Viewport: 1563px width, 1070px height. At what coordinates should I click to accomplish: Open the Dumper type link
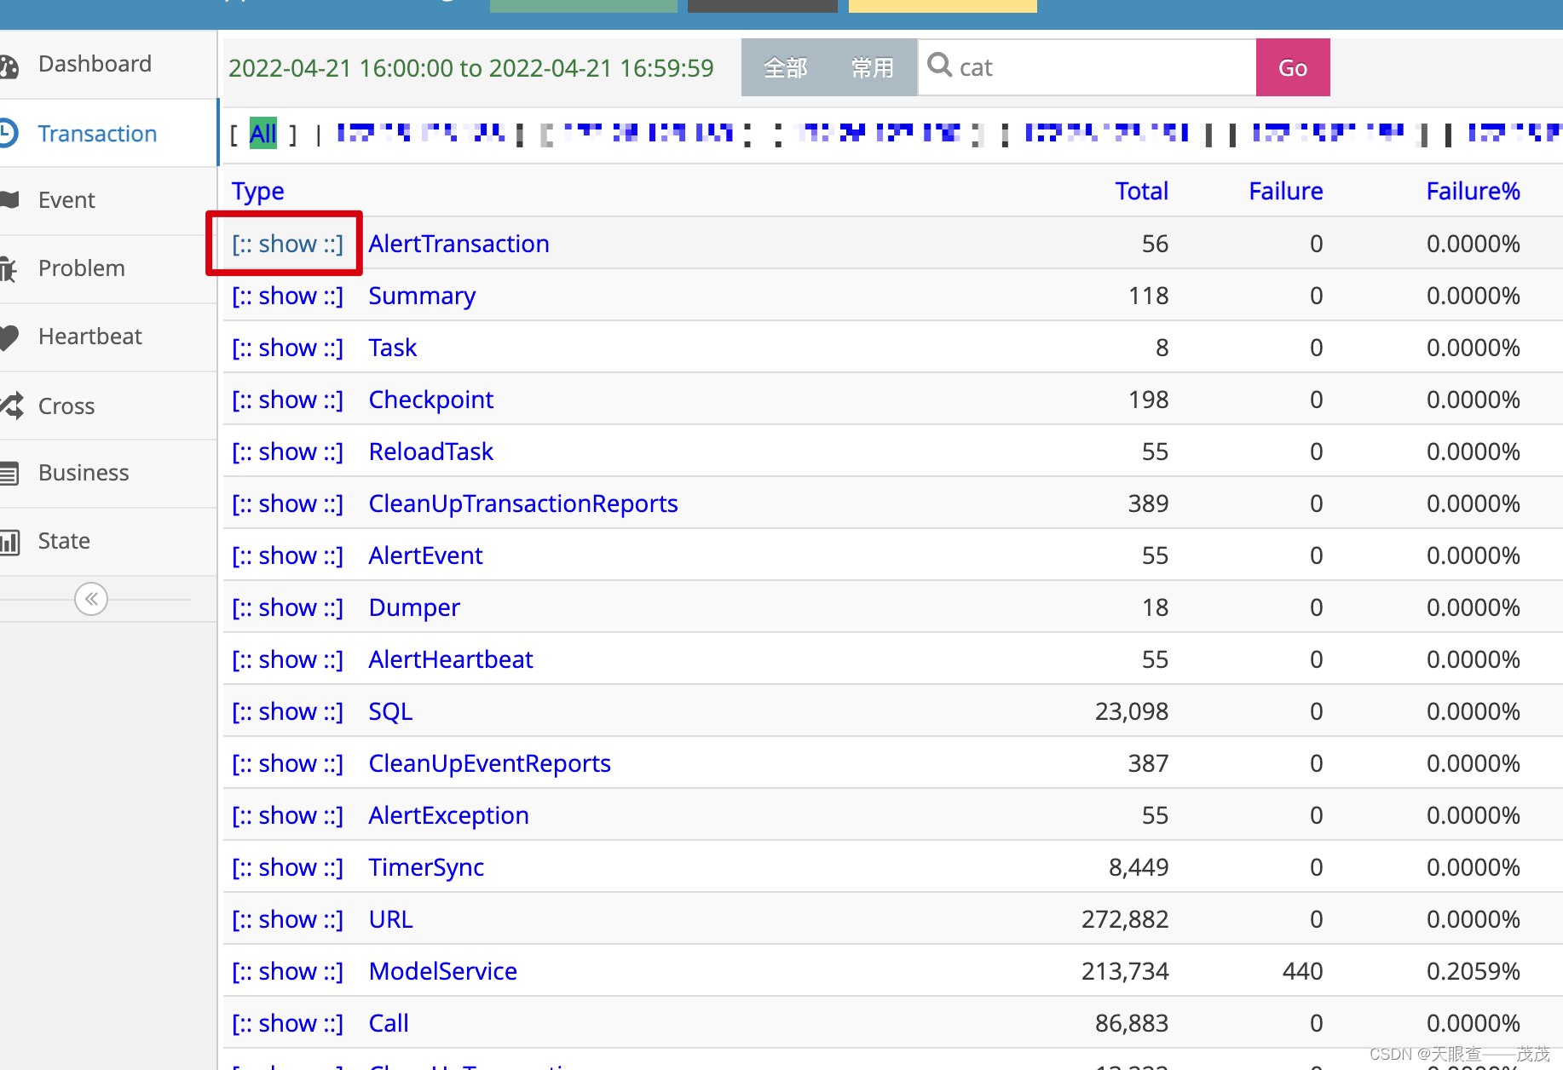coord(414,607)
